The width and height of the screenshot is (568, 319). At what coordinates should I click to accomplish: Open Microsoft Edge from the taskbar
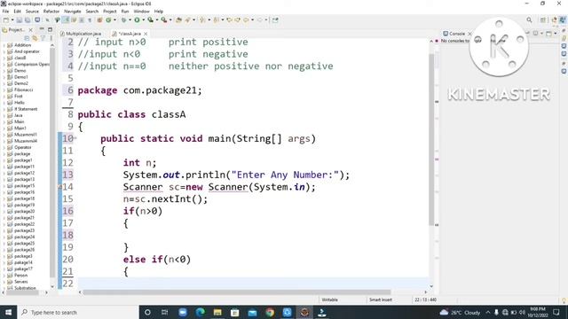pyautogui.click(x=200, y=312)
